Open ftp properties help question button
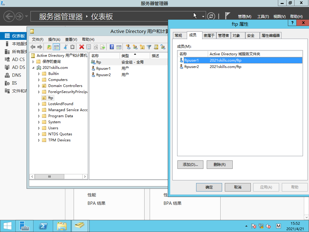 click(x=292, y=23)
